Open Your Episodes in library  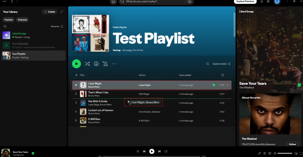(33, 45)
